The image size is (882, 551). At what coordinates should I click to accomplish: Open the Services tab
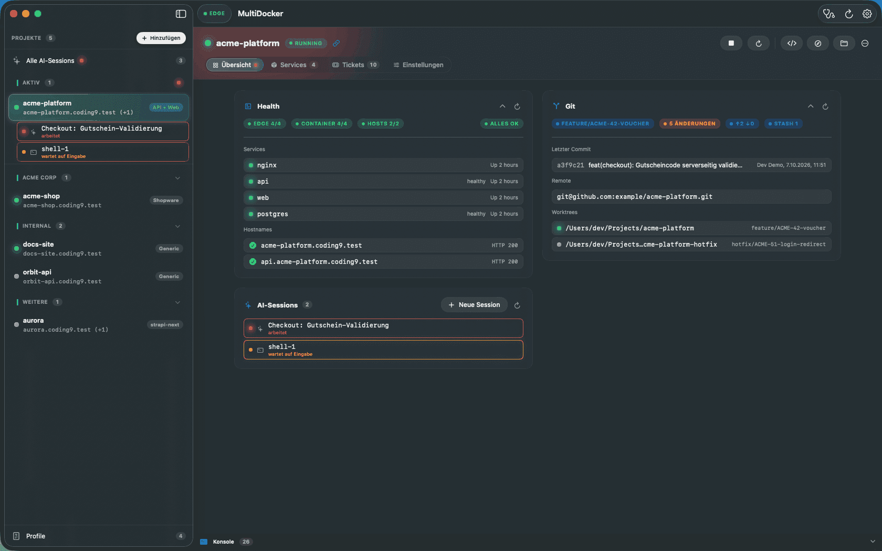tap(293, 65)
